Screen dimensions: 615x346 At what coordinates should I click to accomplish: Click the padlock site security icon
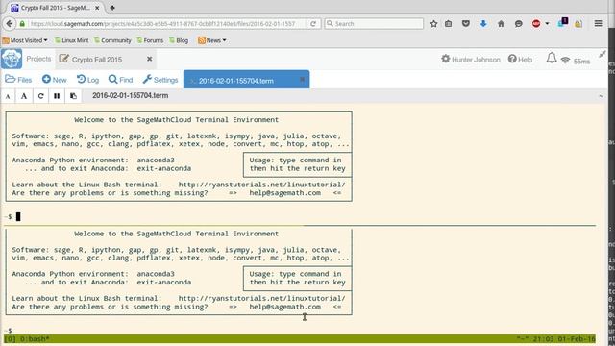click(22, 24)
